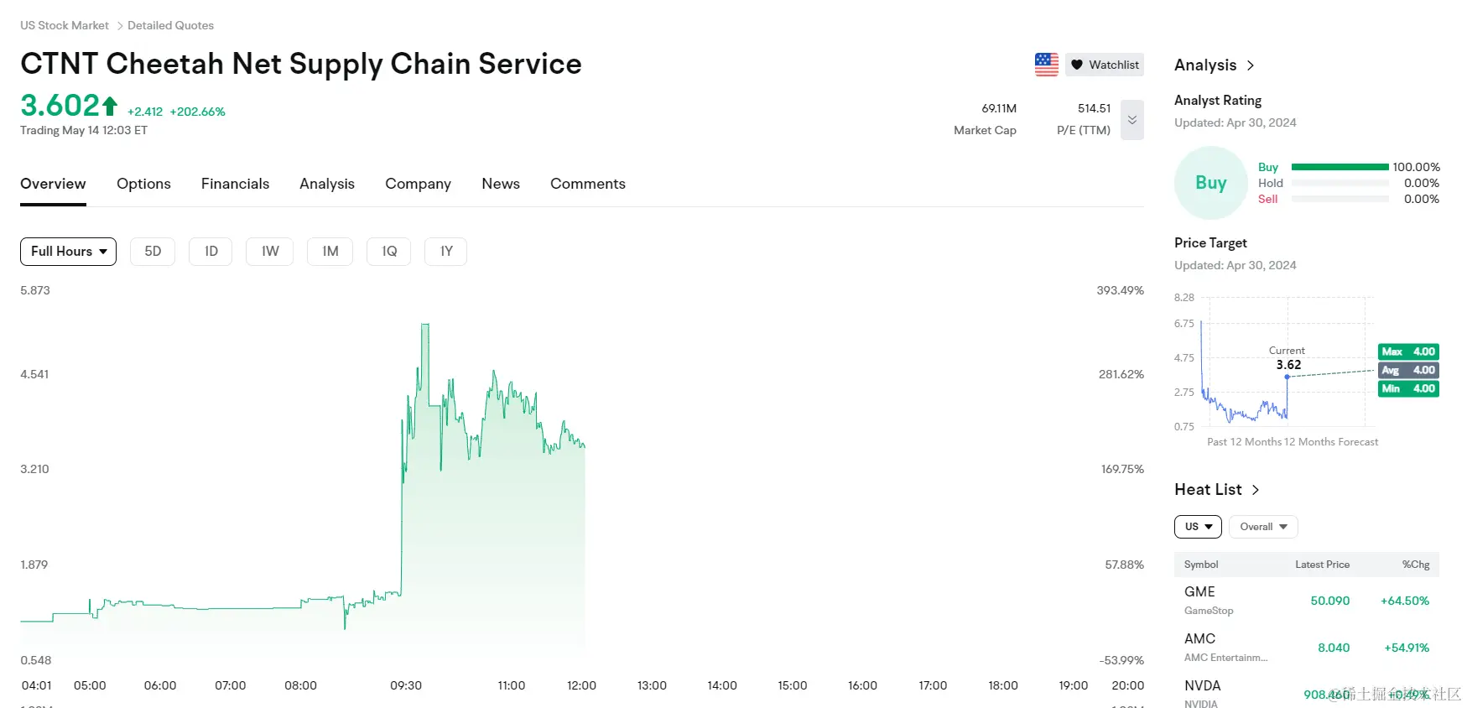Image resolution: width=1467 pixels, height=708 pixels.
Task: Open the US market dropdown
Action: [1198, 527]
